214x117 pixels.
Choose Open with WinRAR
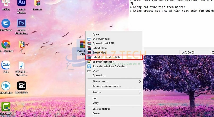pyautogui.click(x=114, y=43)
